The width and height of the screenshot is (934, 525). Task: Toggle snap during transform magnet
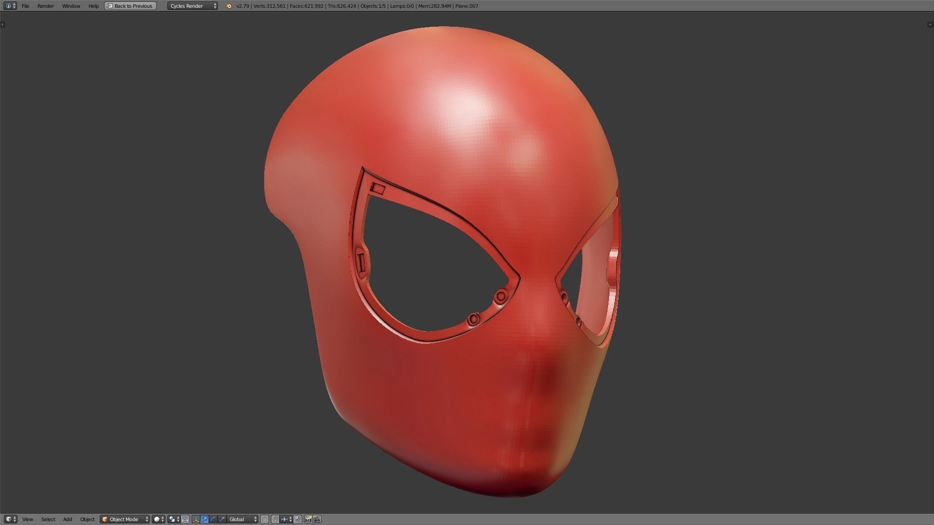point(275,519)
